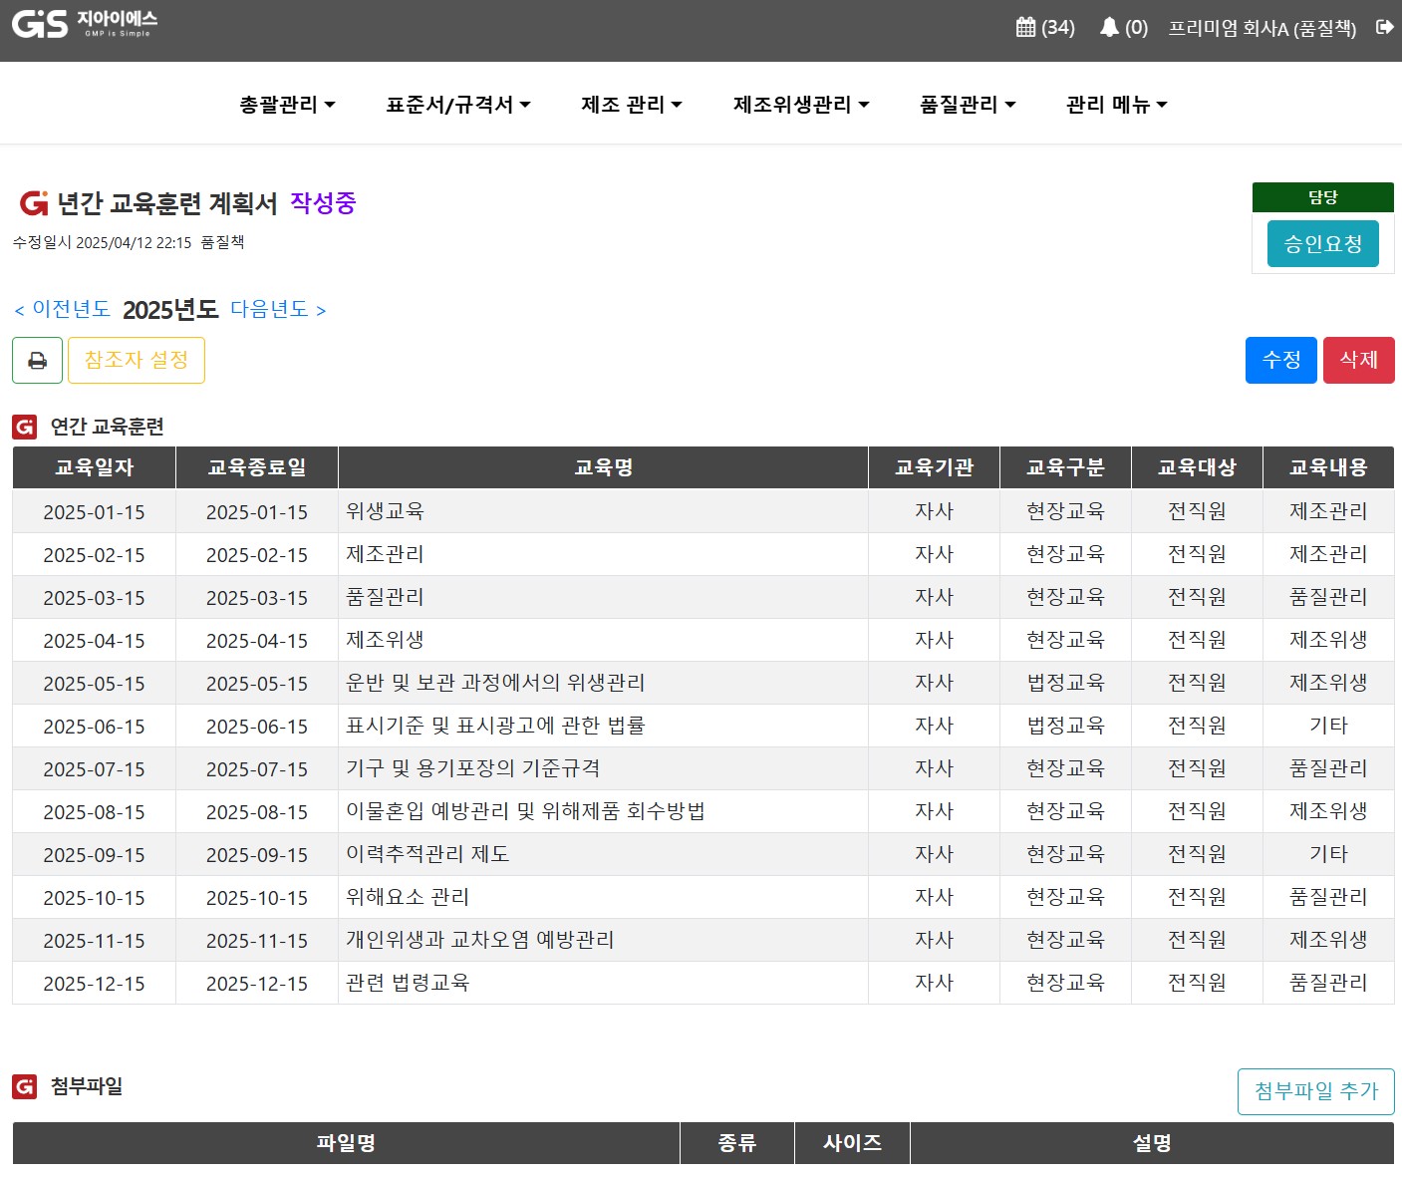Click the 담당 green header label

coord(1323,197)
